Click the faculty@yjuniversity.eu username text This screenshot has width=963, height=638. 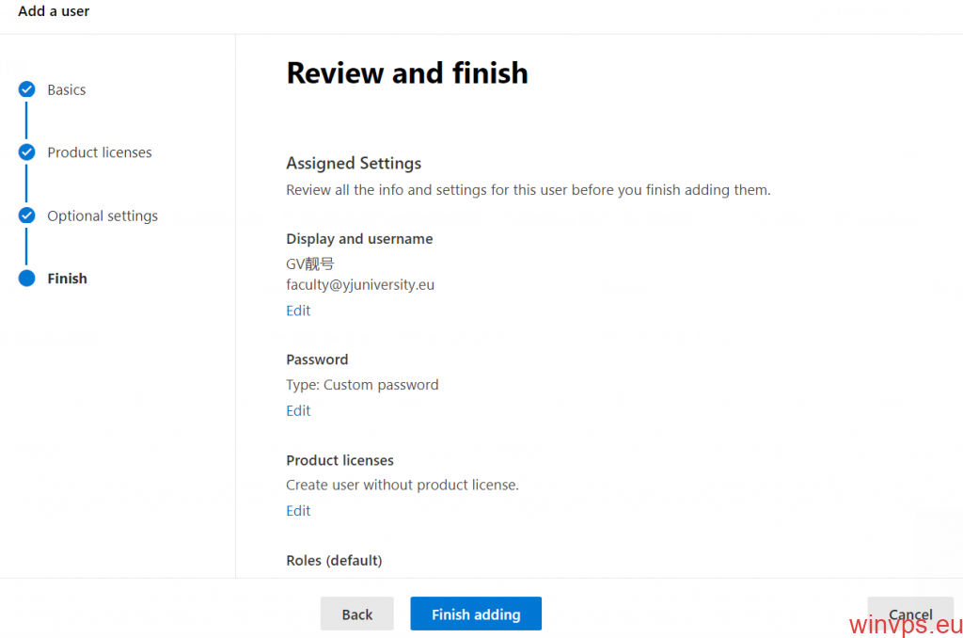pyautogui.click(x=360, y=284)
